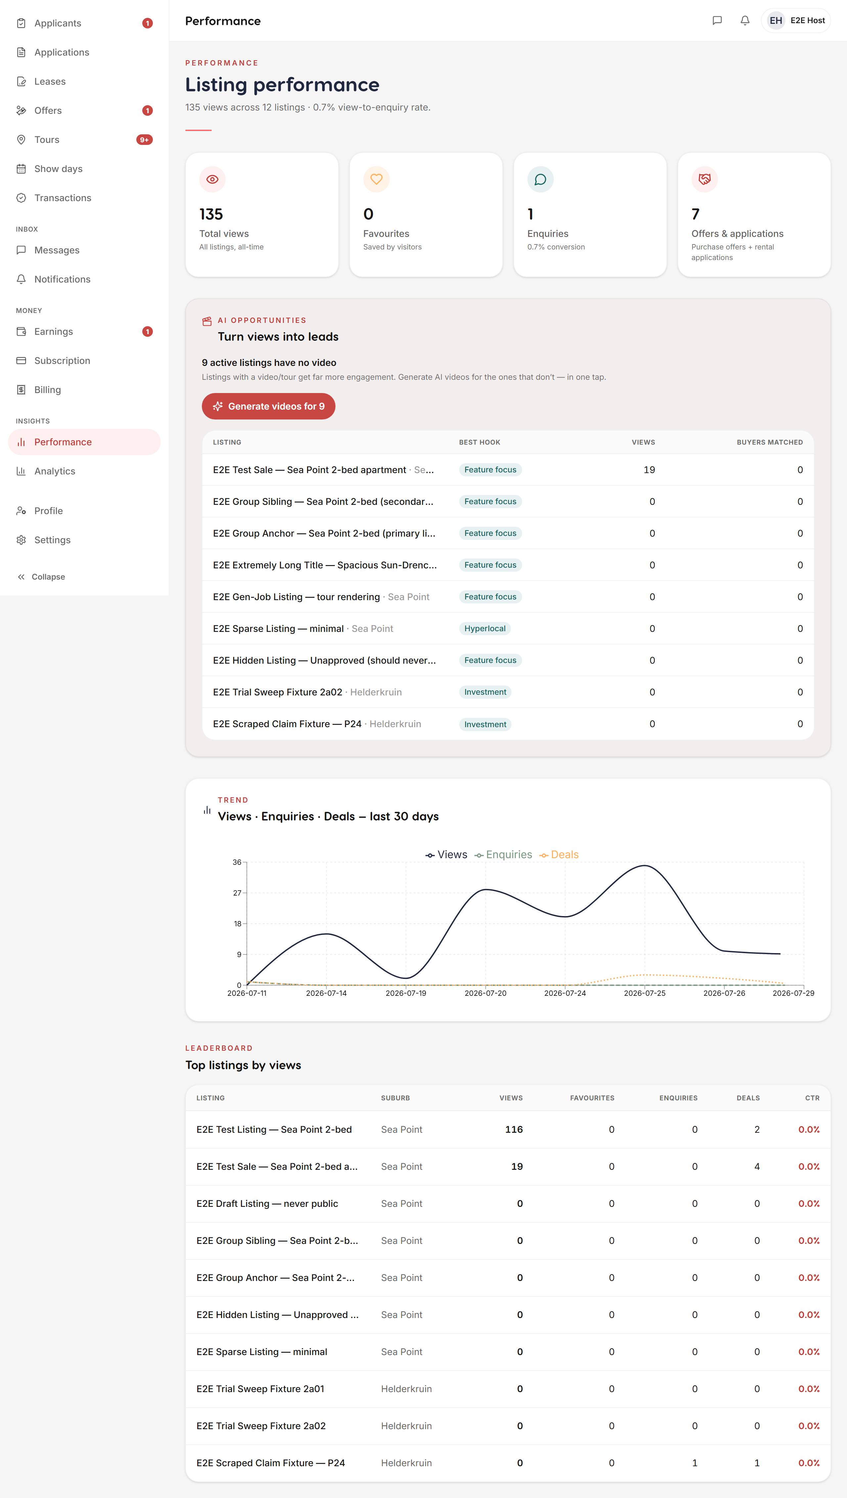Open Show days in the sidebar
Viewport: 847px width, 1498px height.
click(84, 169)
